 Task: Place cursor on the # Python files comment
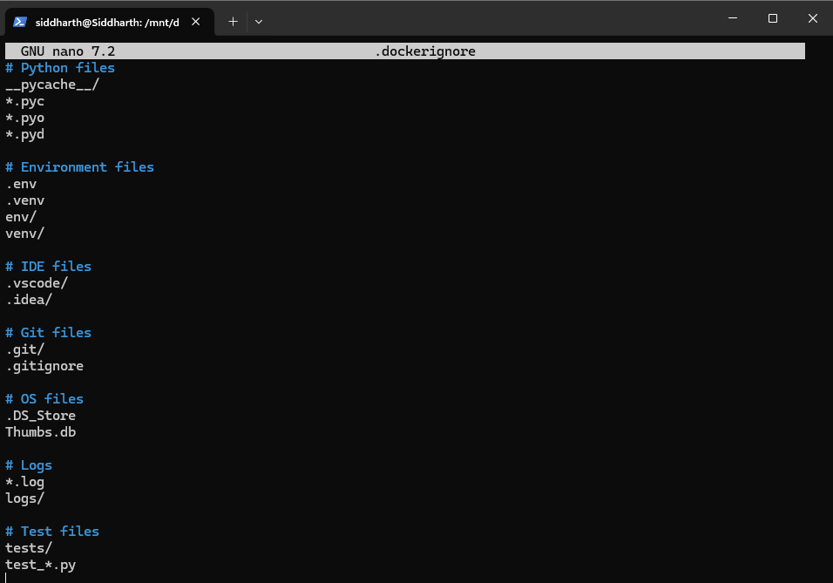60,68
